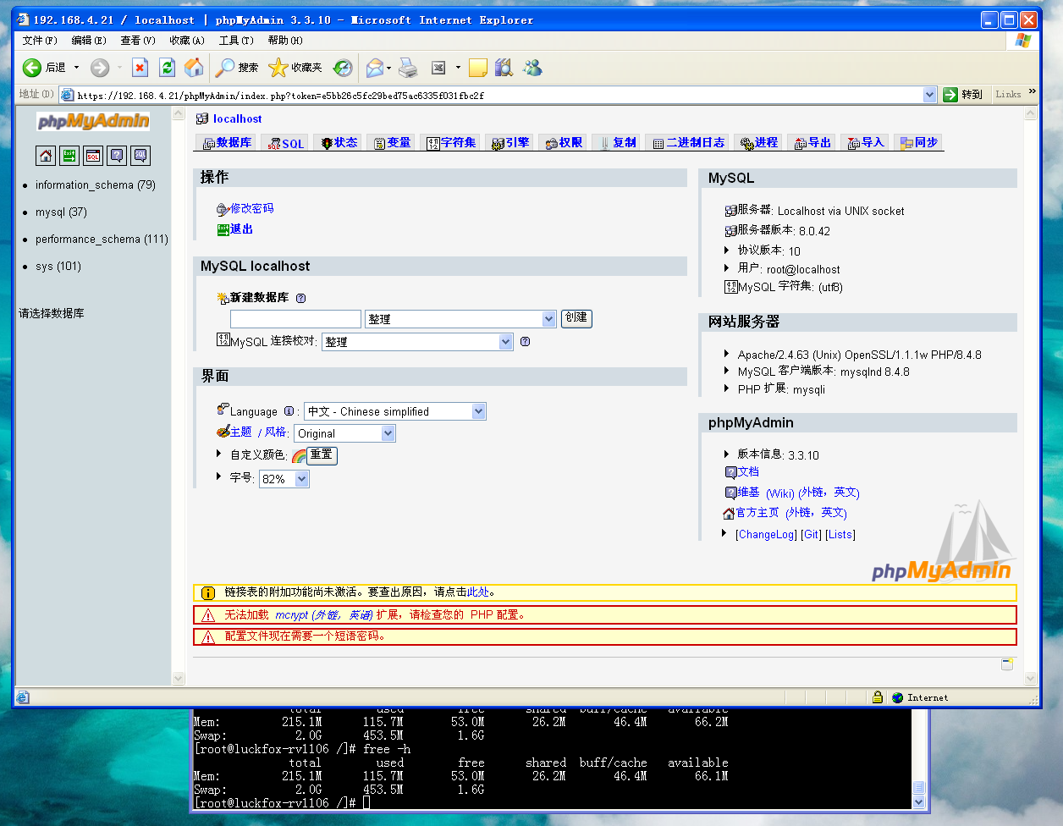The width and height of the screenshot is (1063, 826).
Task: Click the terminal window's vertical scrollbar down arrow
Action: click(920, 801)
